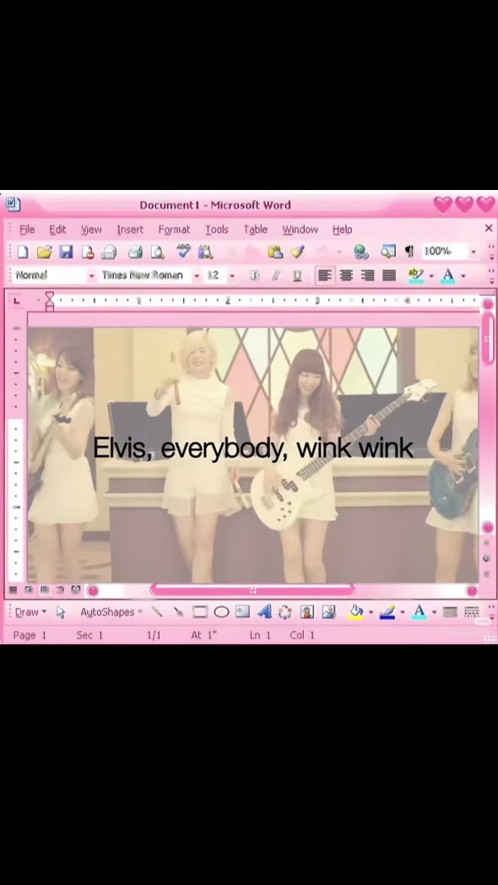The height and width of the screenshot is (885, 498).
Task: Open the Dash Style options
Action: [472, 612]
